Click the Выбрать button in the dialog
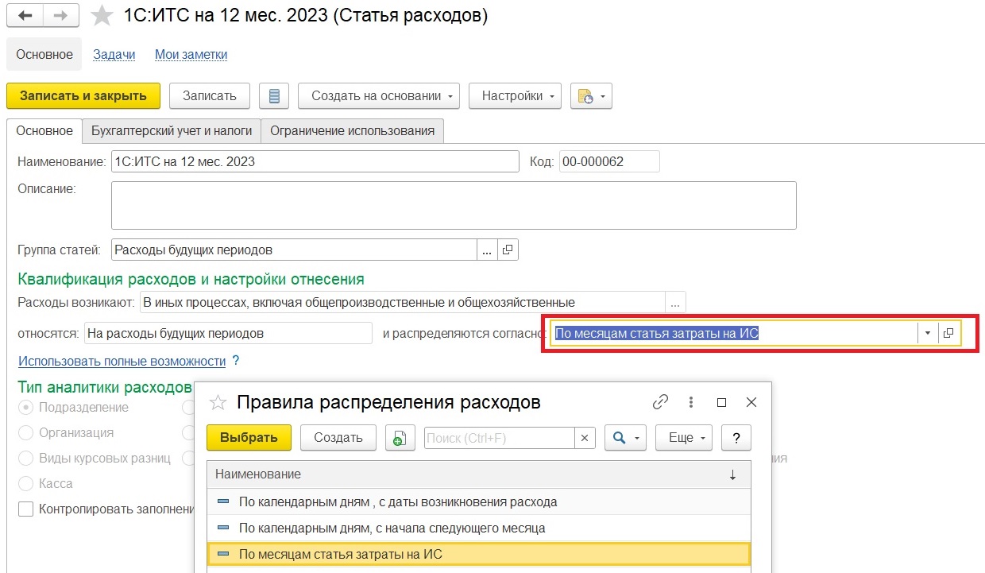 pyautogui.click(x=249, y=438)
